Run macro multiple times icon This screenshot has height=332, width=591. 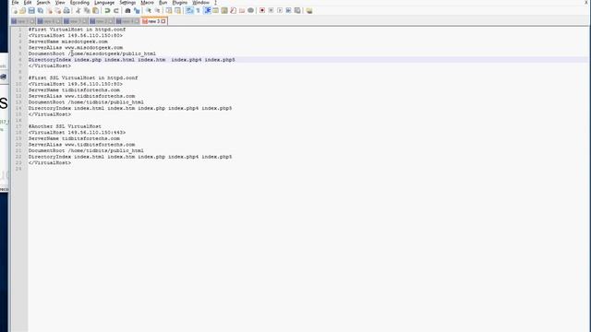[x=288, y=10]
